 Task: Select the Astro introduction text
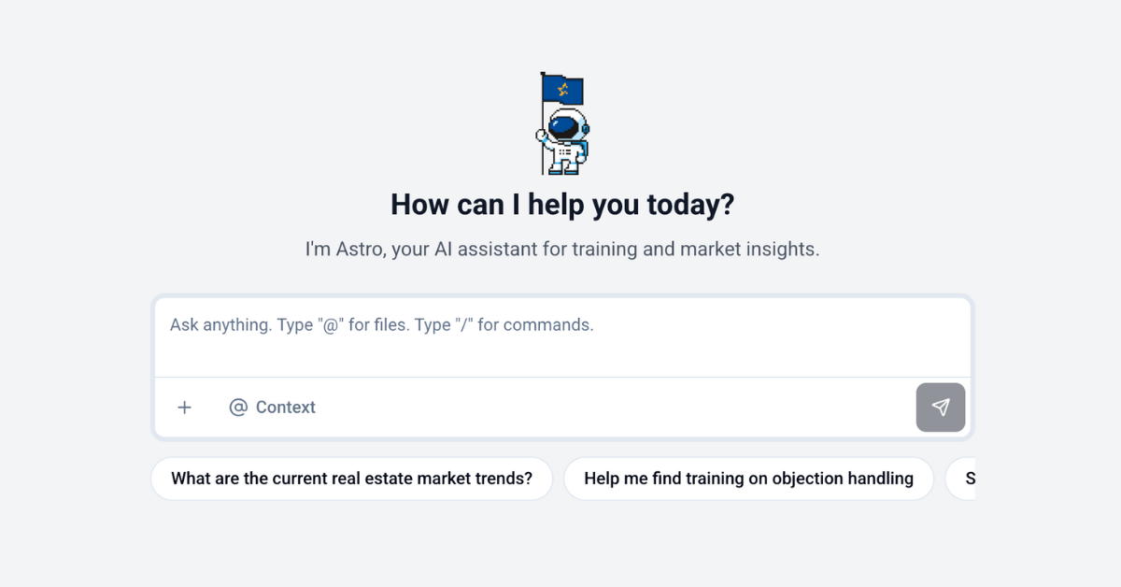tap(560, 248)
